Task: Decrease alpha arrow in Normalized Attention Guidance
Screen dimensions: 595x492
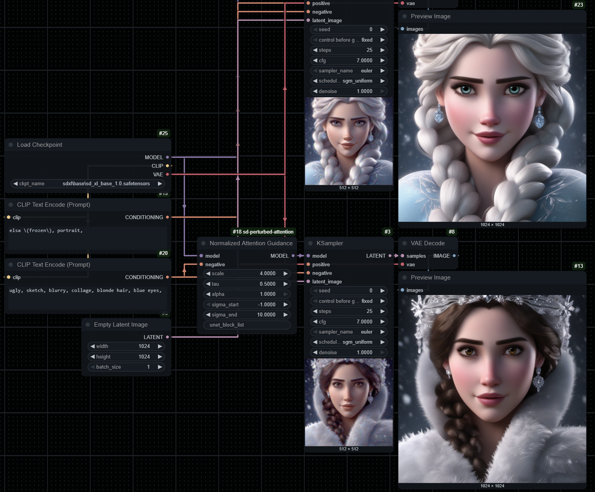Action: point(208,294)
